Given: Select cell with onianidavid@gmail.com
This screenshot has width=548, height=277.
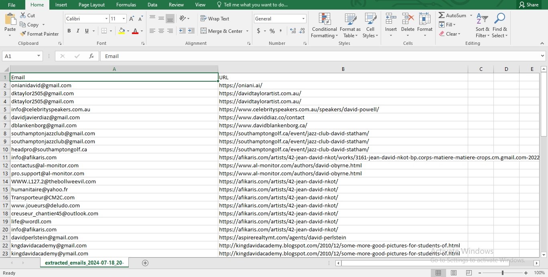Looking at the screenshot, I should (x=114, y=85).
